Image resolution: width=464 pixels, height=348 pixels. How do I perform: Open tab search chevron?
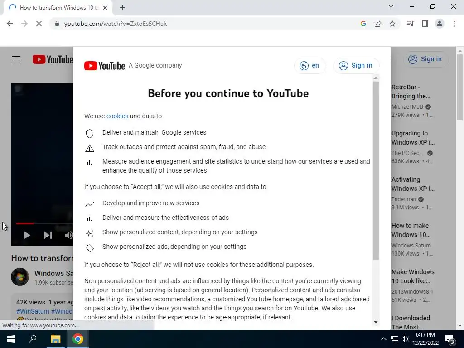(391, 6)
